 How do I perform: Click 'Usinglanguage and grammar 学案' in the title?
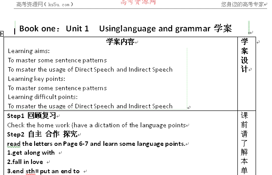(166, 29)
